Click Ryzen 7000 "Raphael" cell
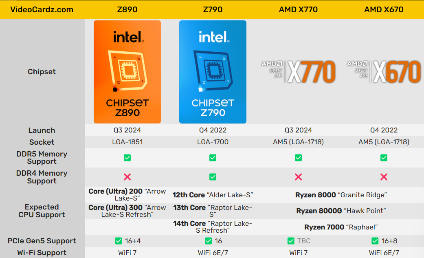 341,227
